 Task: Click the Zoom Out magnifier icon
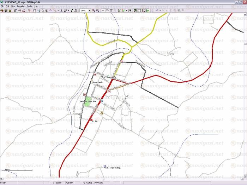click(98, 11)
